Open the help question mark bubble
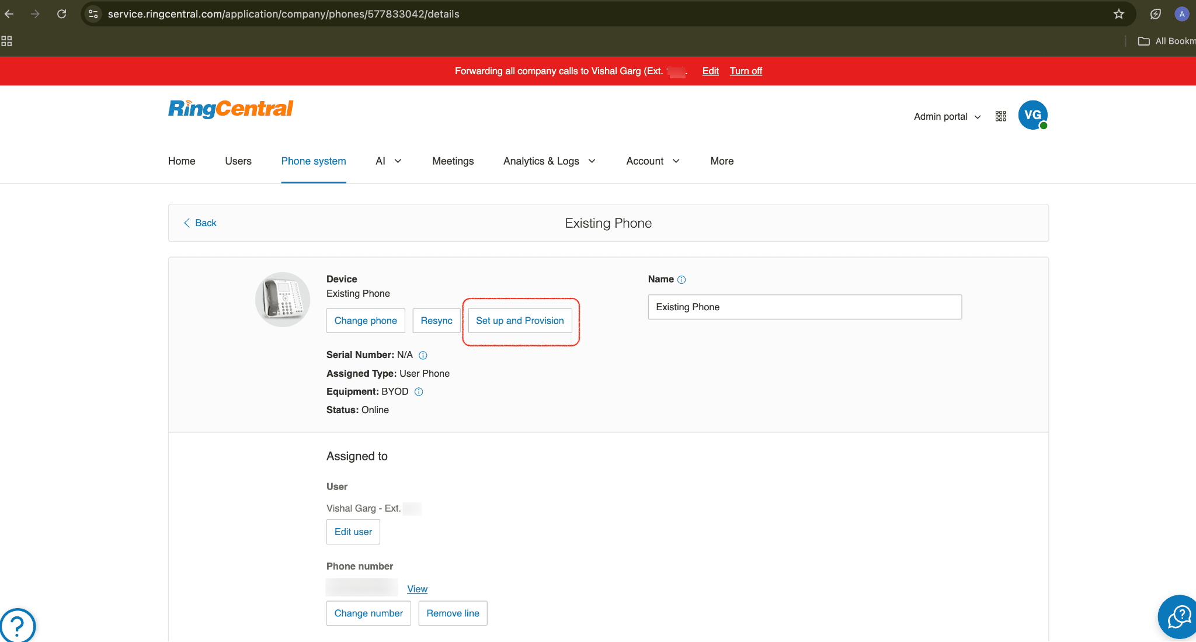 tap(18, 626)
